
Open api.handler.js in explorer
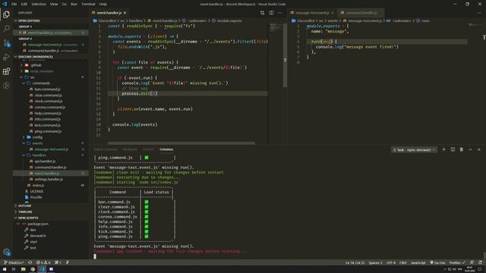45,162
